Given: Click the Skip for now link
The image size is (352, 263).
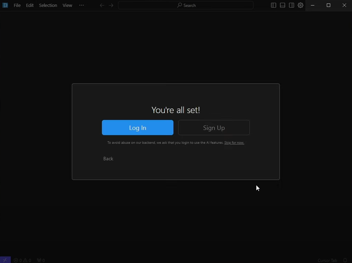Looking at the screenshot, I should [234, 143].
